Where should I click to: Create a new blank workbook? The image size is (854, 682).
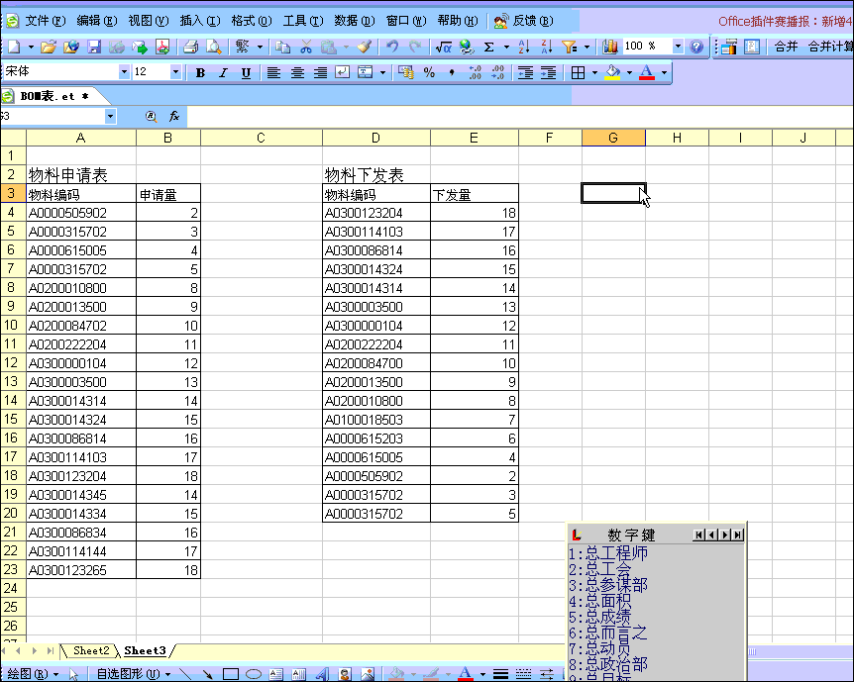click(x=14, y=48)
